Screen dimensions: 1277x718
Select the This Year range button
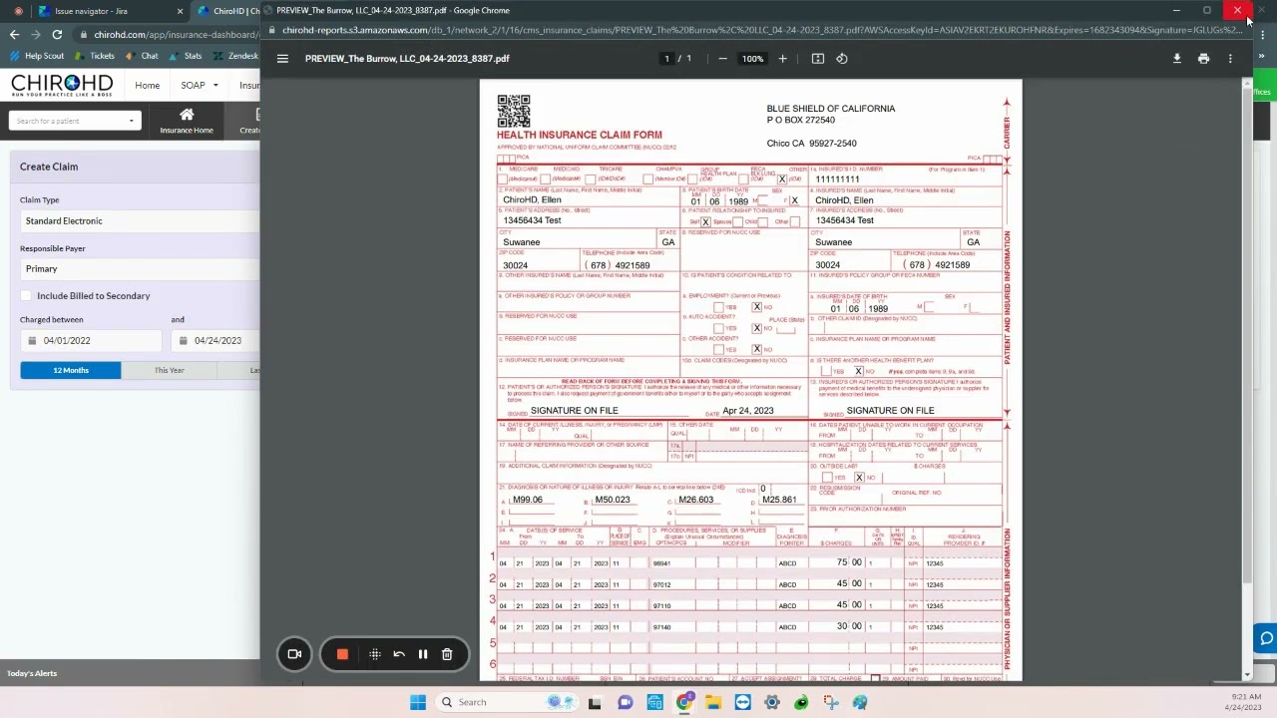170,371
